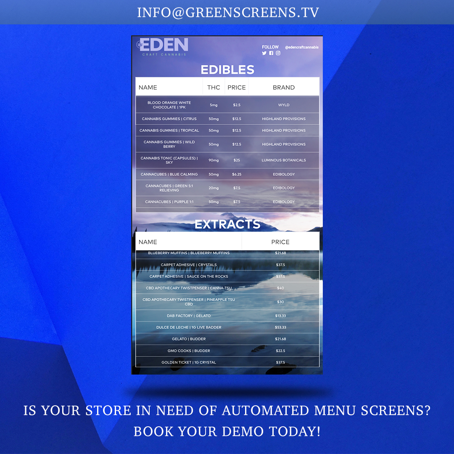Click the $6.25 price cell
454x454 pixels.
237,174
